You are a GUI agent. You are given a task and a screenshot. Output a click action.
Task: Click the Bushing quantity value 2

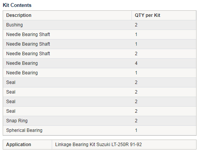coord(136,25)
